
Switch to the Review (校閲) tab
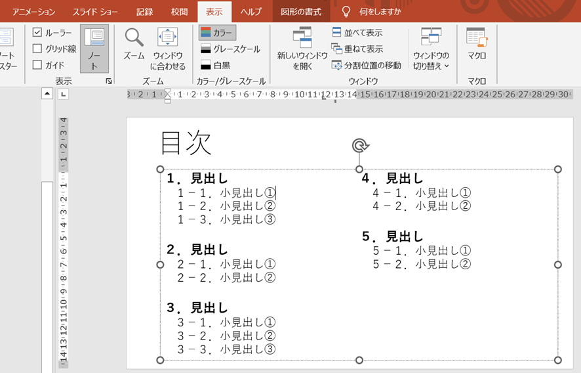(x=179, y=12)
